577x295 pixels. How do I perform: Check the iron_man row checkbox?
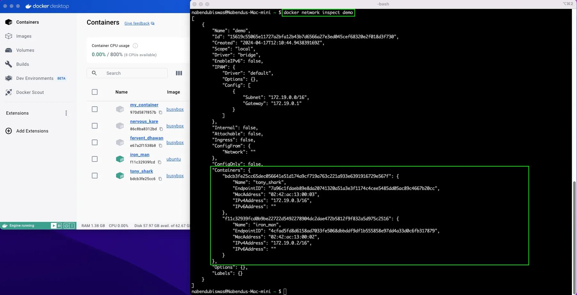[95, 159]
